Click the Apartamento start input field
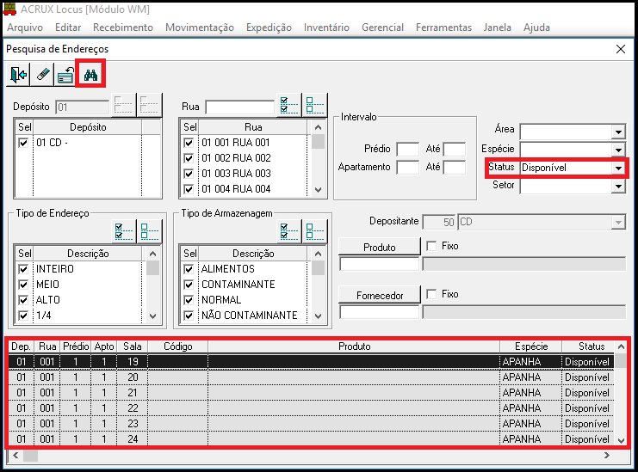The image size is (638, 472). pyautogui.click(x=408, y=168)
